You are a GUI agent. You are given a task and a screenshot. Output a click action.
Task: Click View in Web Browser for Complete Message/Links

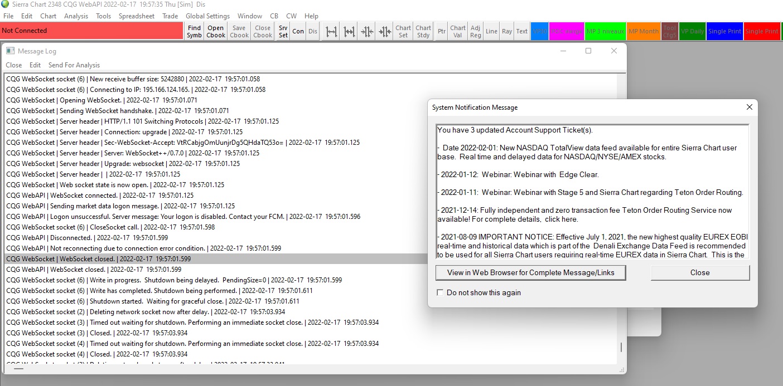pos(530,272)
